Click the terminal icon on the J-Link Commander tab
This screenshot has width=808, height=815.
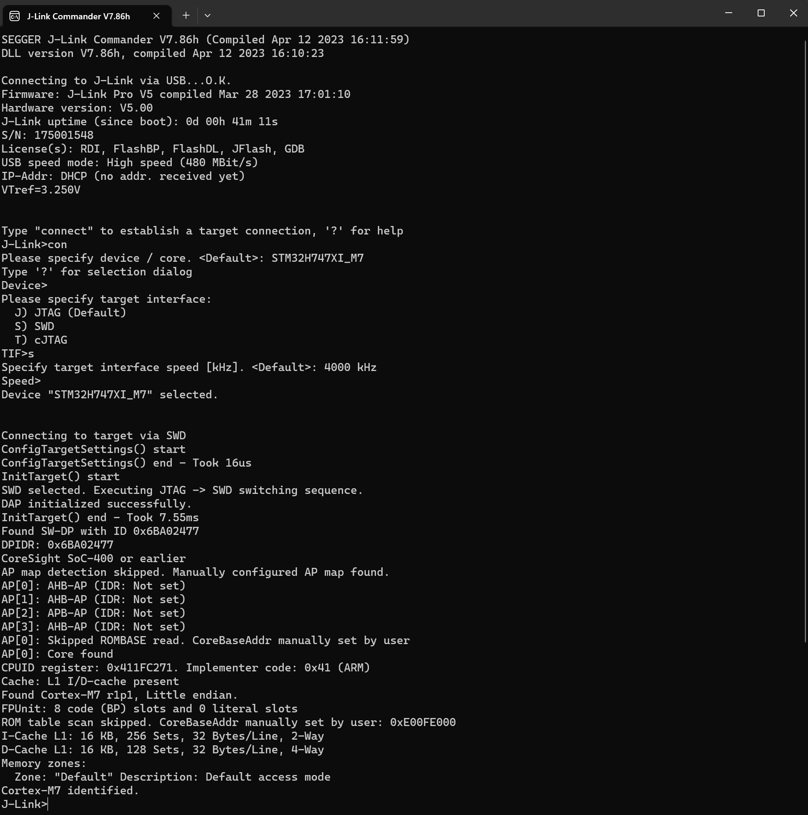tap(15, 16)
